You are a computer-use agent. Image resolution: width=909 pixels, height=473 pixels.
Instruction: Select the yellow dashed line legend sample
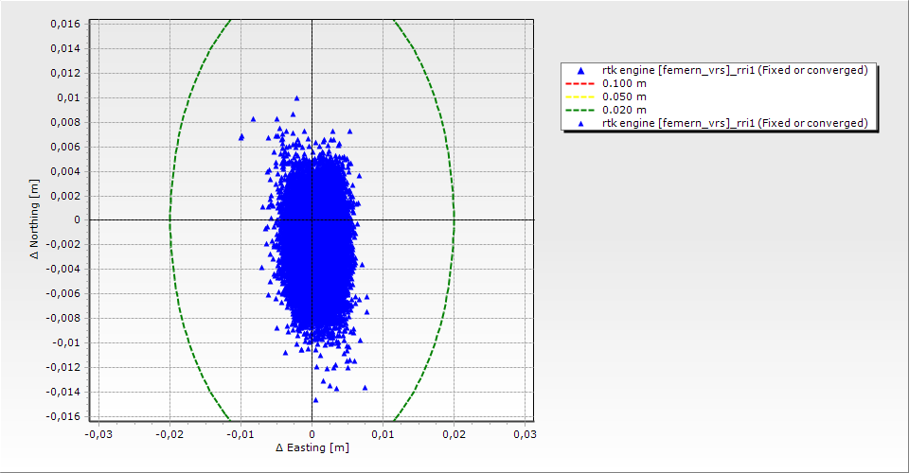(581, 96)
